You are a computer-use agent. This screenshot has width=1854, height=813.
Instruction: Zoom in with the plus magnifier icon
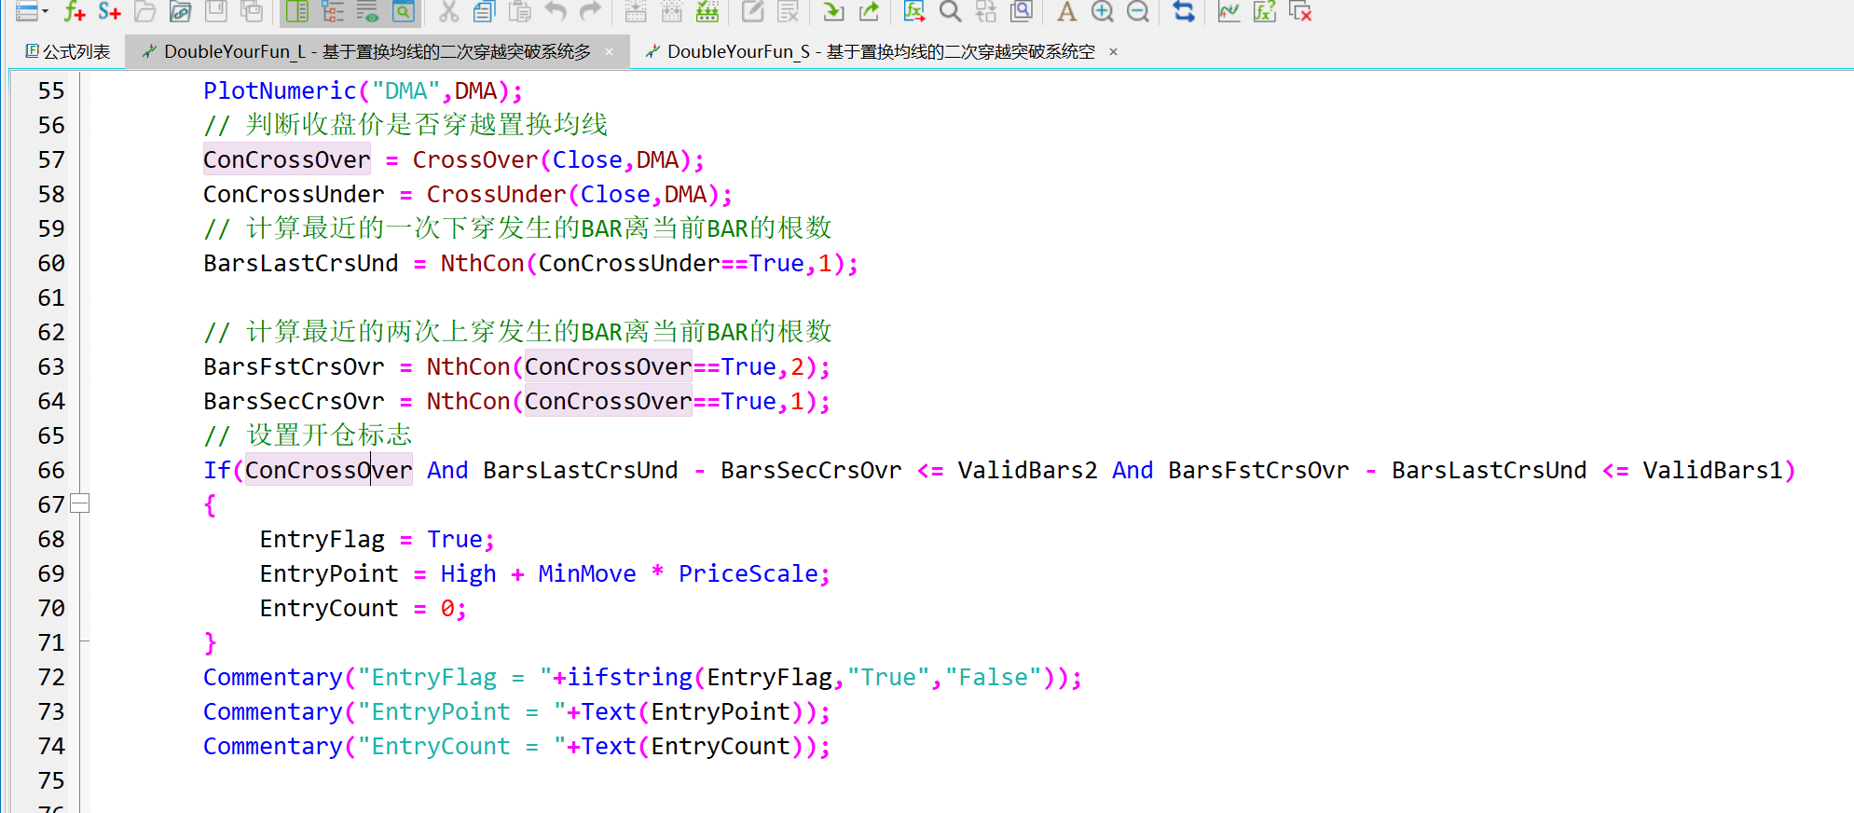[x=1102, y=11]
